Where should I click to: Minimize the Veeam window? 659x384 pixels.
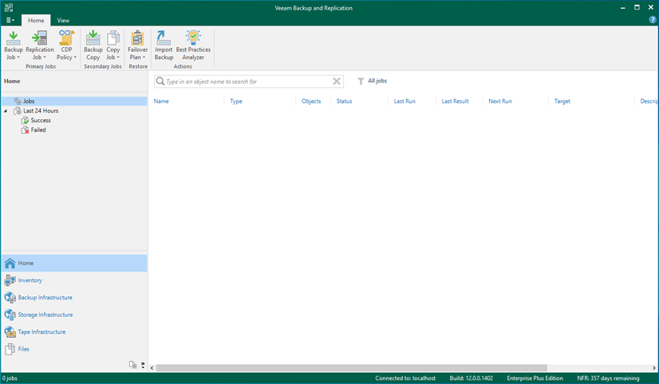[623, 7]
